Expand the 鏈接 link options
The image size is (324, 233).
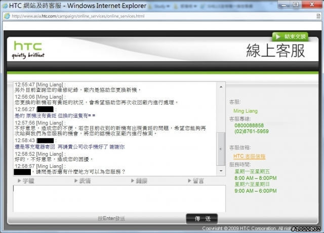click(139, 181)
